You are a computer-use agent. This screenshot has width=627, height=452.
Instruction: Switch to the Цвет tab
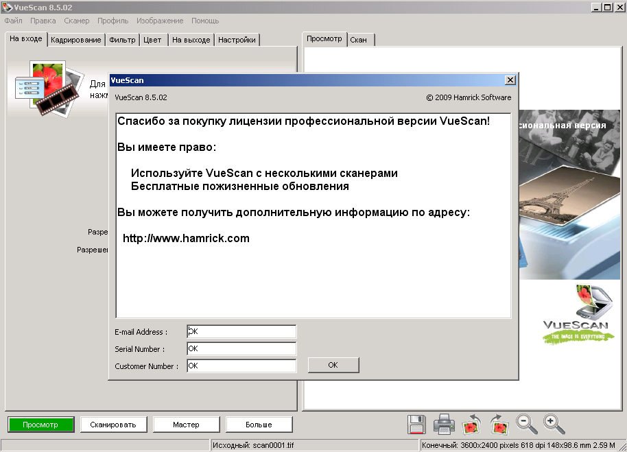point(152,40)
